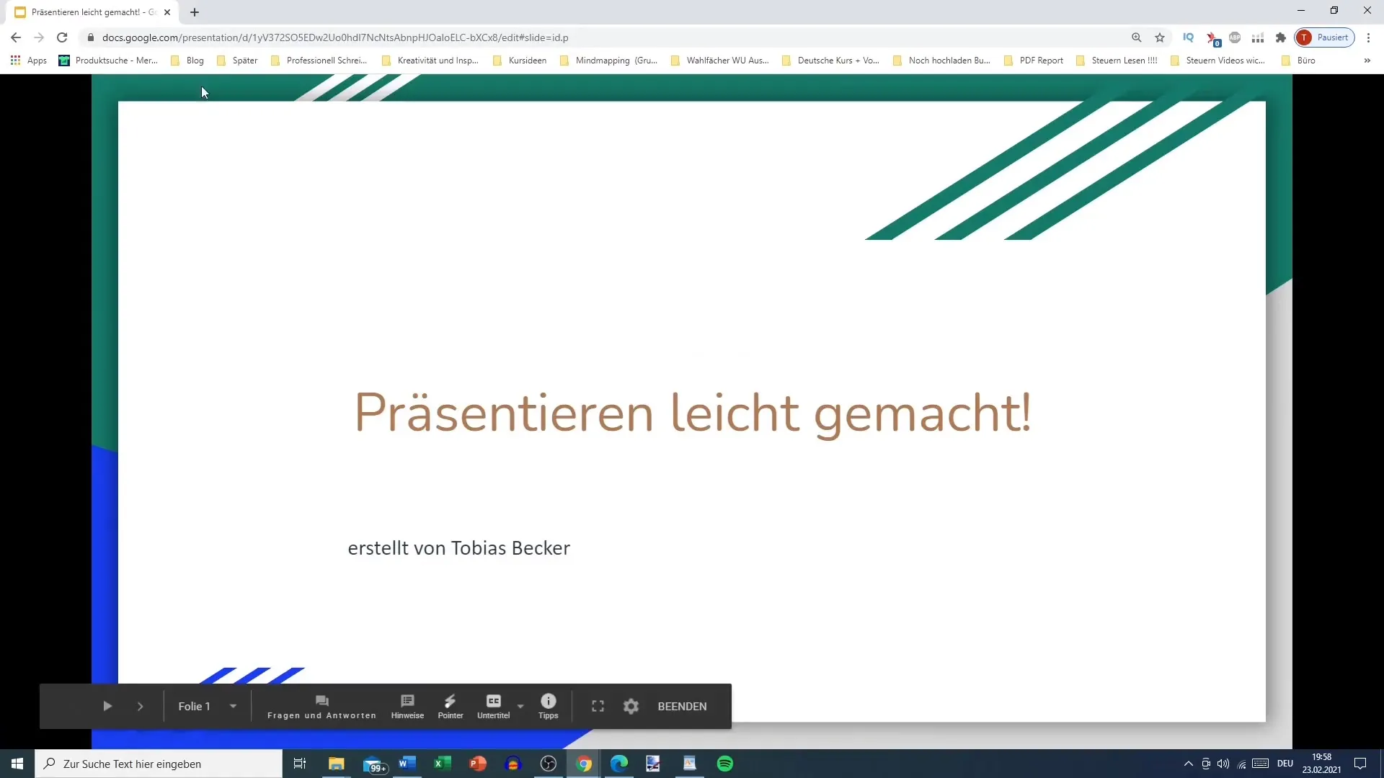
Task: Open the Später bookmarks folder
Action: coord(238,61)
